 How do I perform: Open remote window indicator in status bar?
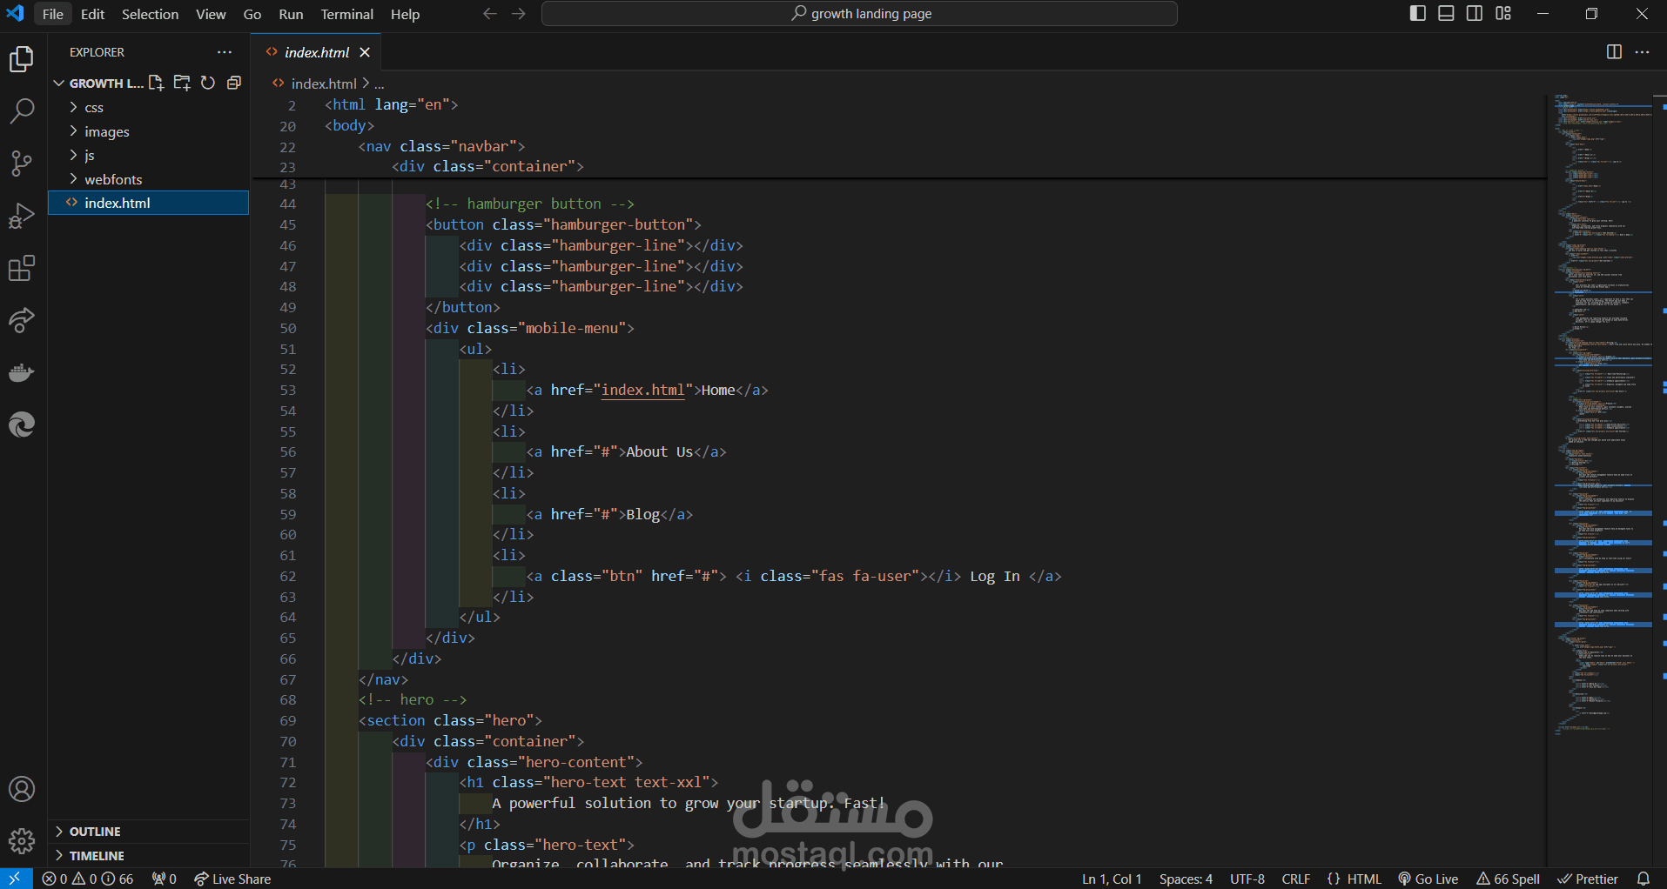pyautogui.click(x=16, y=879)
